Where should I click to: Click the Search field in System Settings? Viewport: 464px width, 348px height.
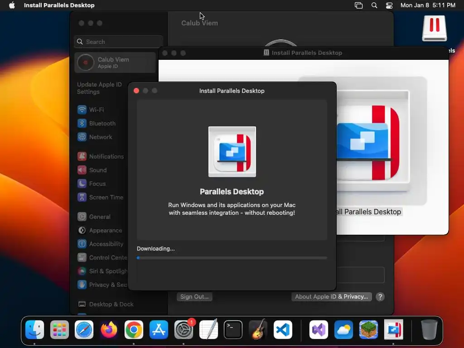(x=118, y=42)
